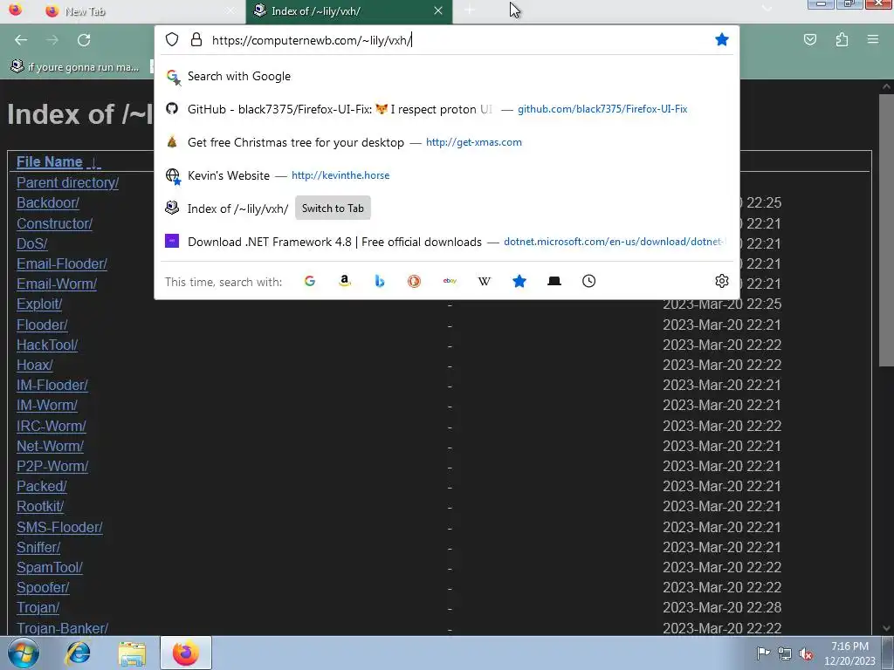The image size is (894, 670).
Task: Open the Net-Worm/ folder
Action: coord(50,446)
